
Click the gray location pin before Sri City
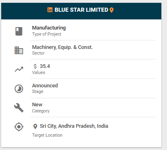point(35,127)
